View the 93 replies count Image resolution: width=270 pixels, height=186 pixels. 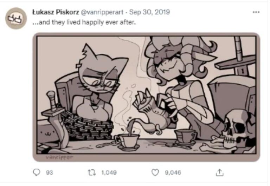pyautogui.click(x=49, y=173)
